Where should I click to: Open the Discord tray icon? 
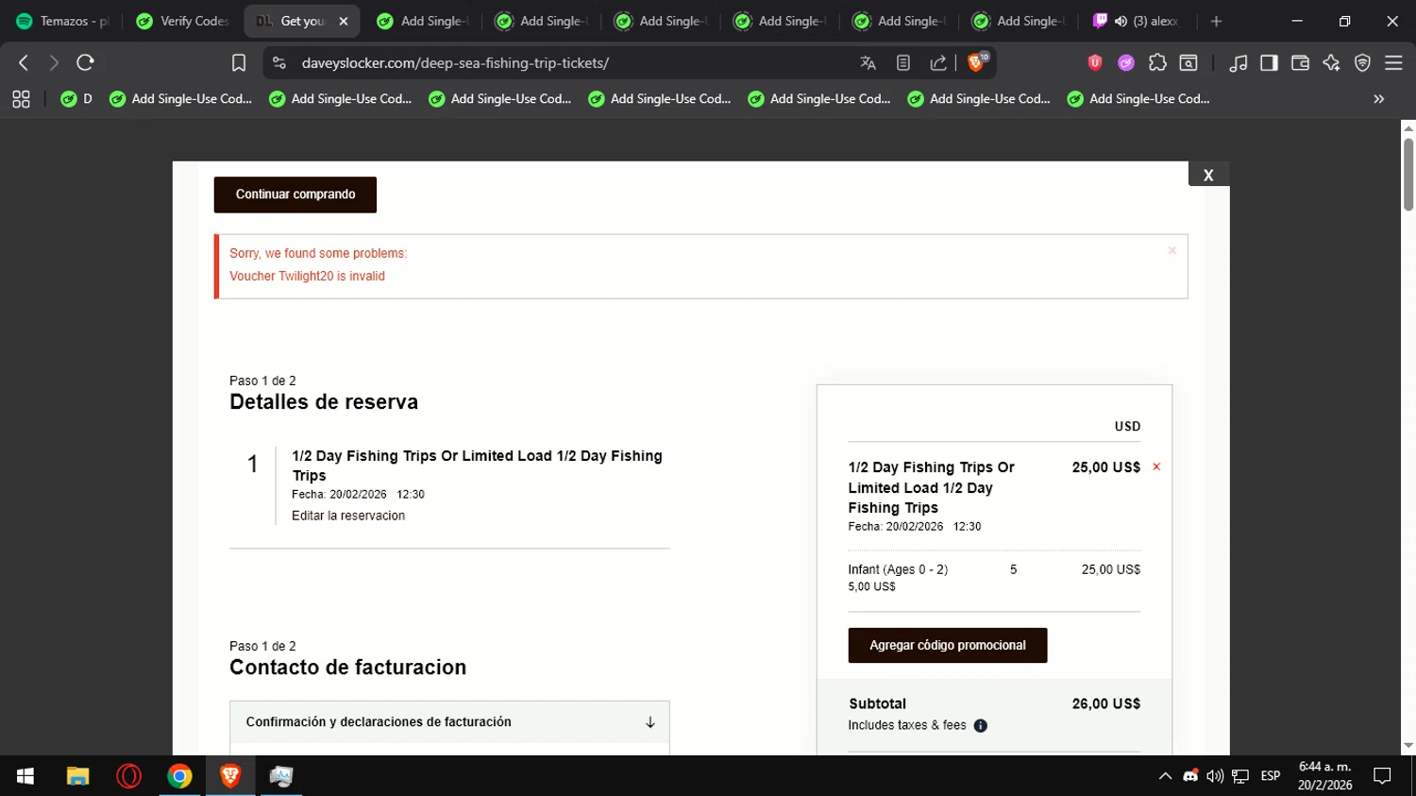[1190, 776]
